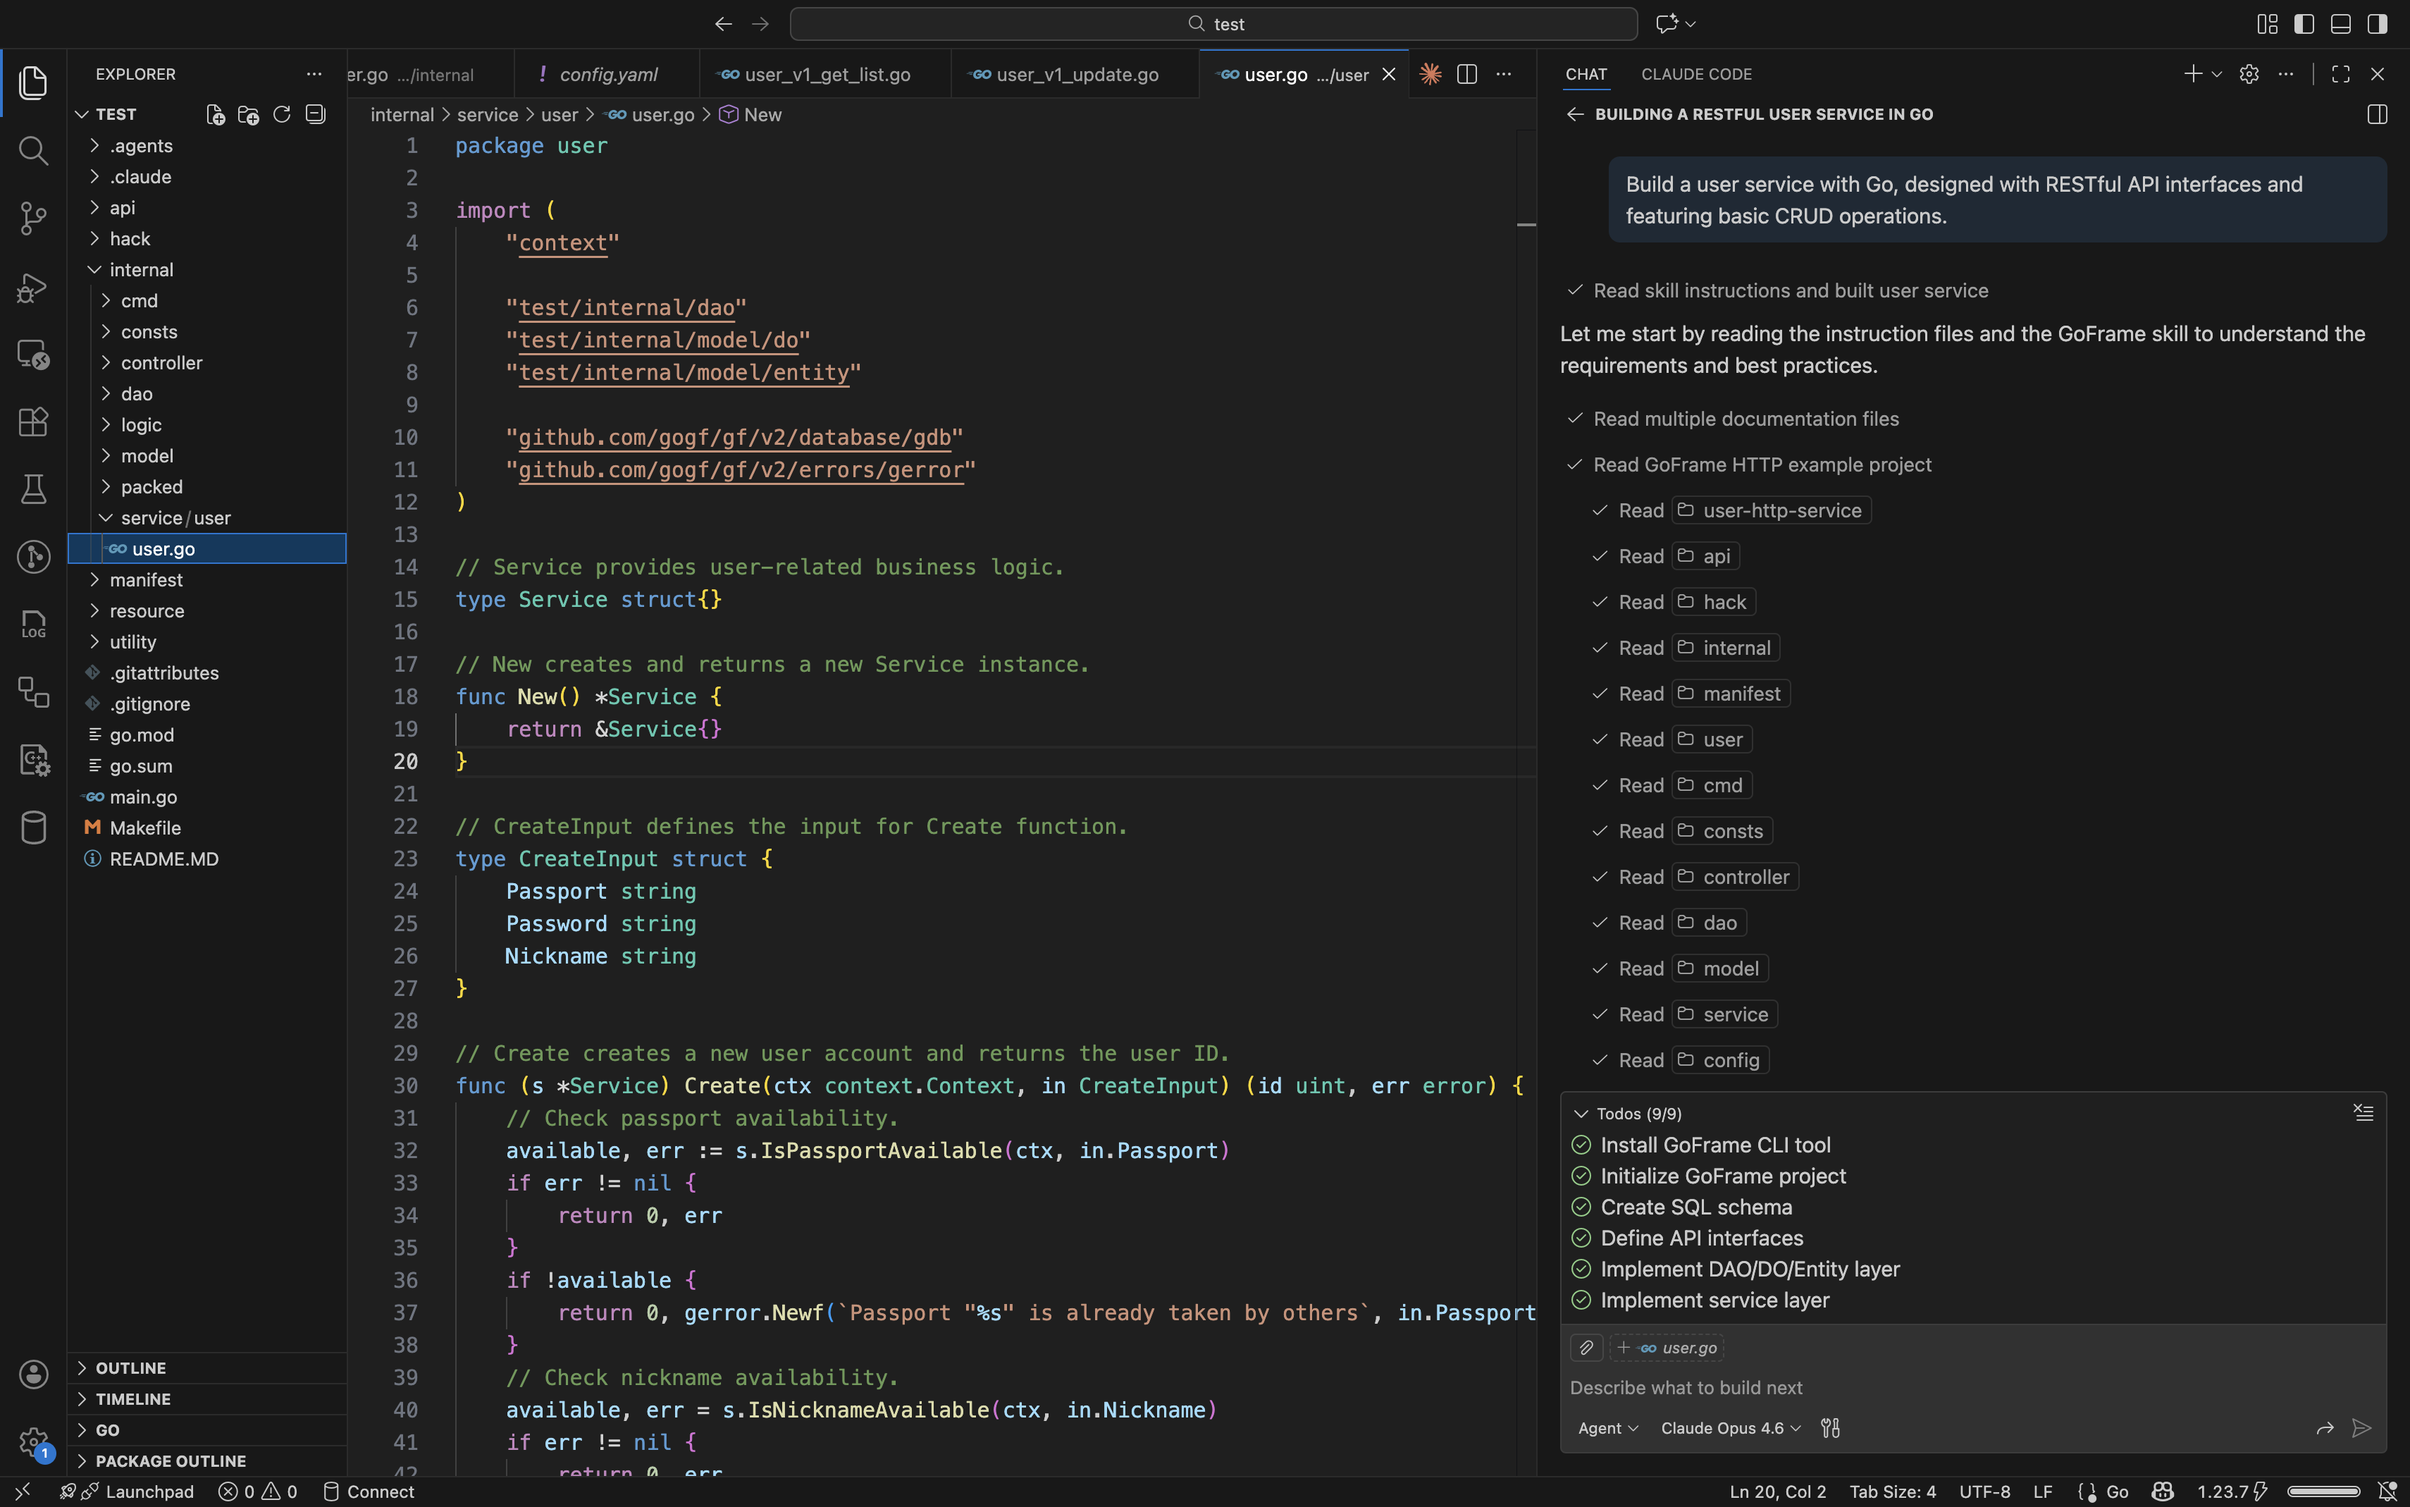Toggle the primary side bar

tap(2304, 24)
